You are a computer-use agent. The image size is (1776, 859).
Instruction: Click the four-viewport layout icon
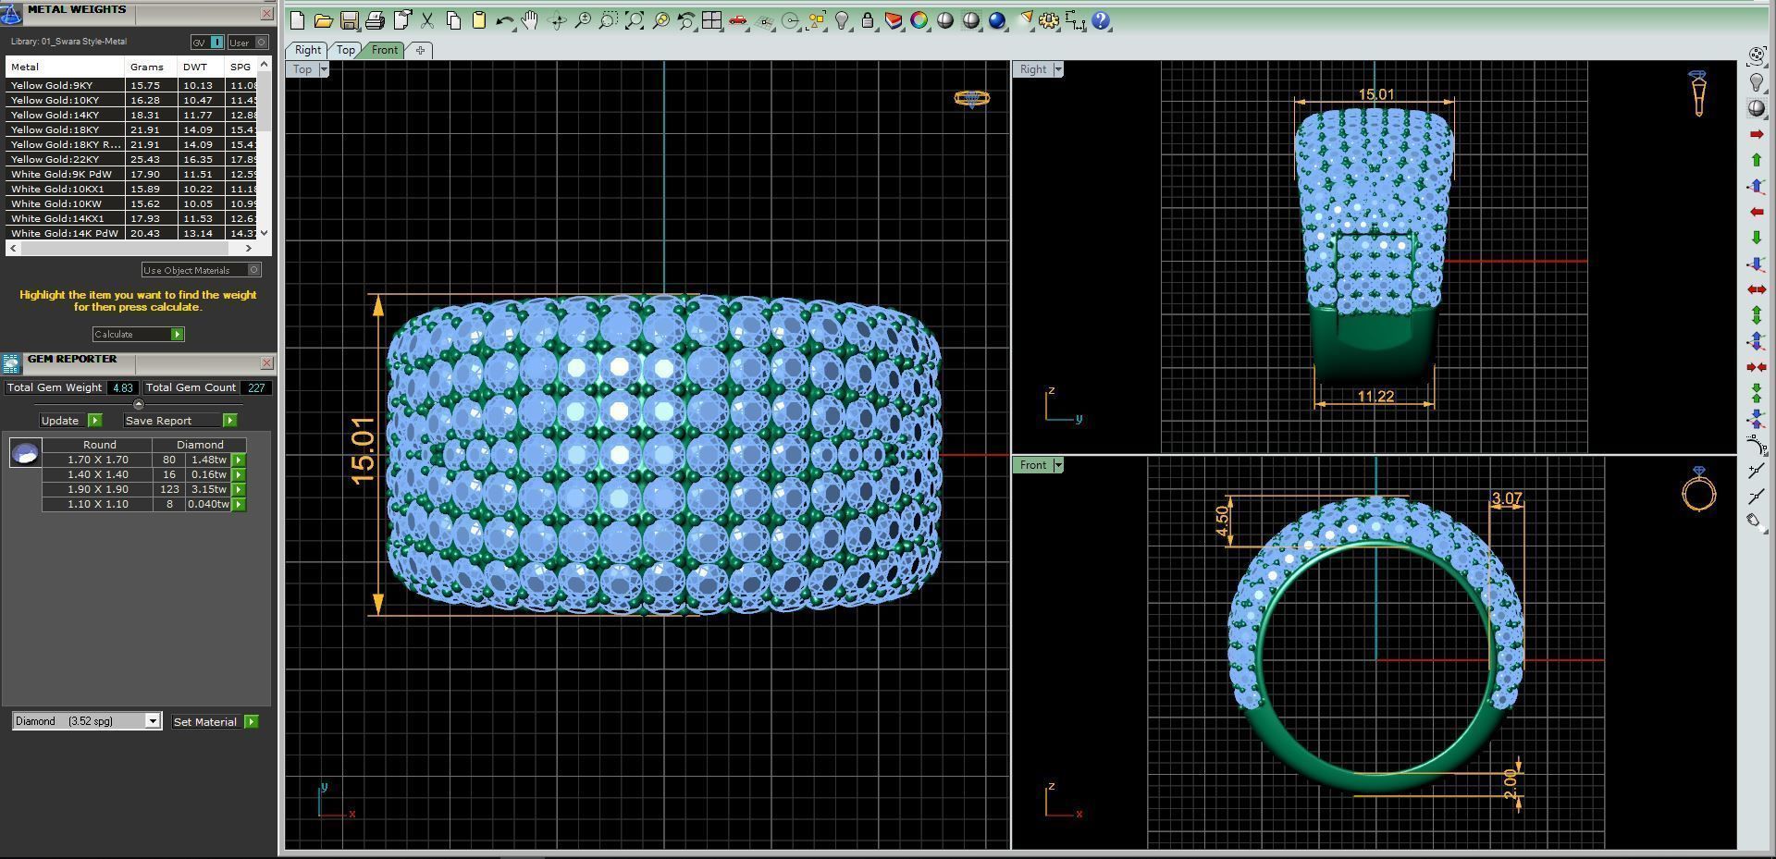click(711, 19)
